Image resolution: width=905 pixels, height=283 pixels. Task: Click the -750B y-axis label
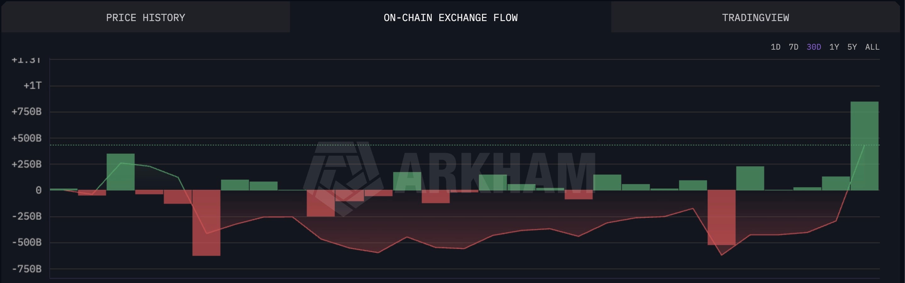tap(27, 269)
